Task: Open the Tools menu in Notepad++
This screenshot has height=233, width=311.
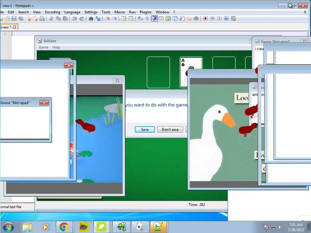Action: tap(106, 12)
